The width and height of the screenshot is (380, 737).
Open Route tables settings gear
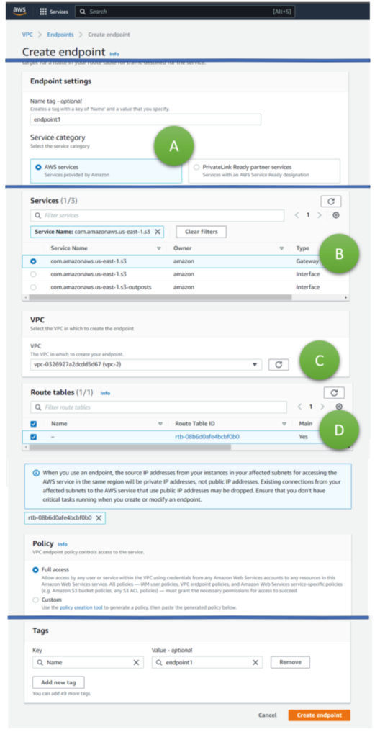(x=339, y=407)
